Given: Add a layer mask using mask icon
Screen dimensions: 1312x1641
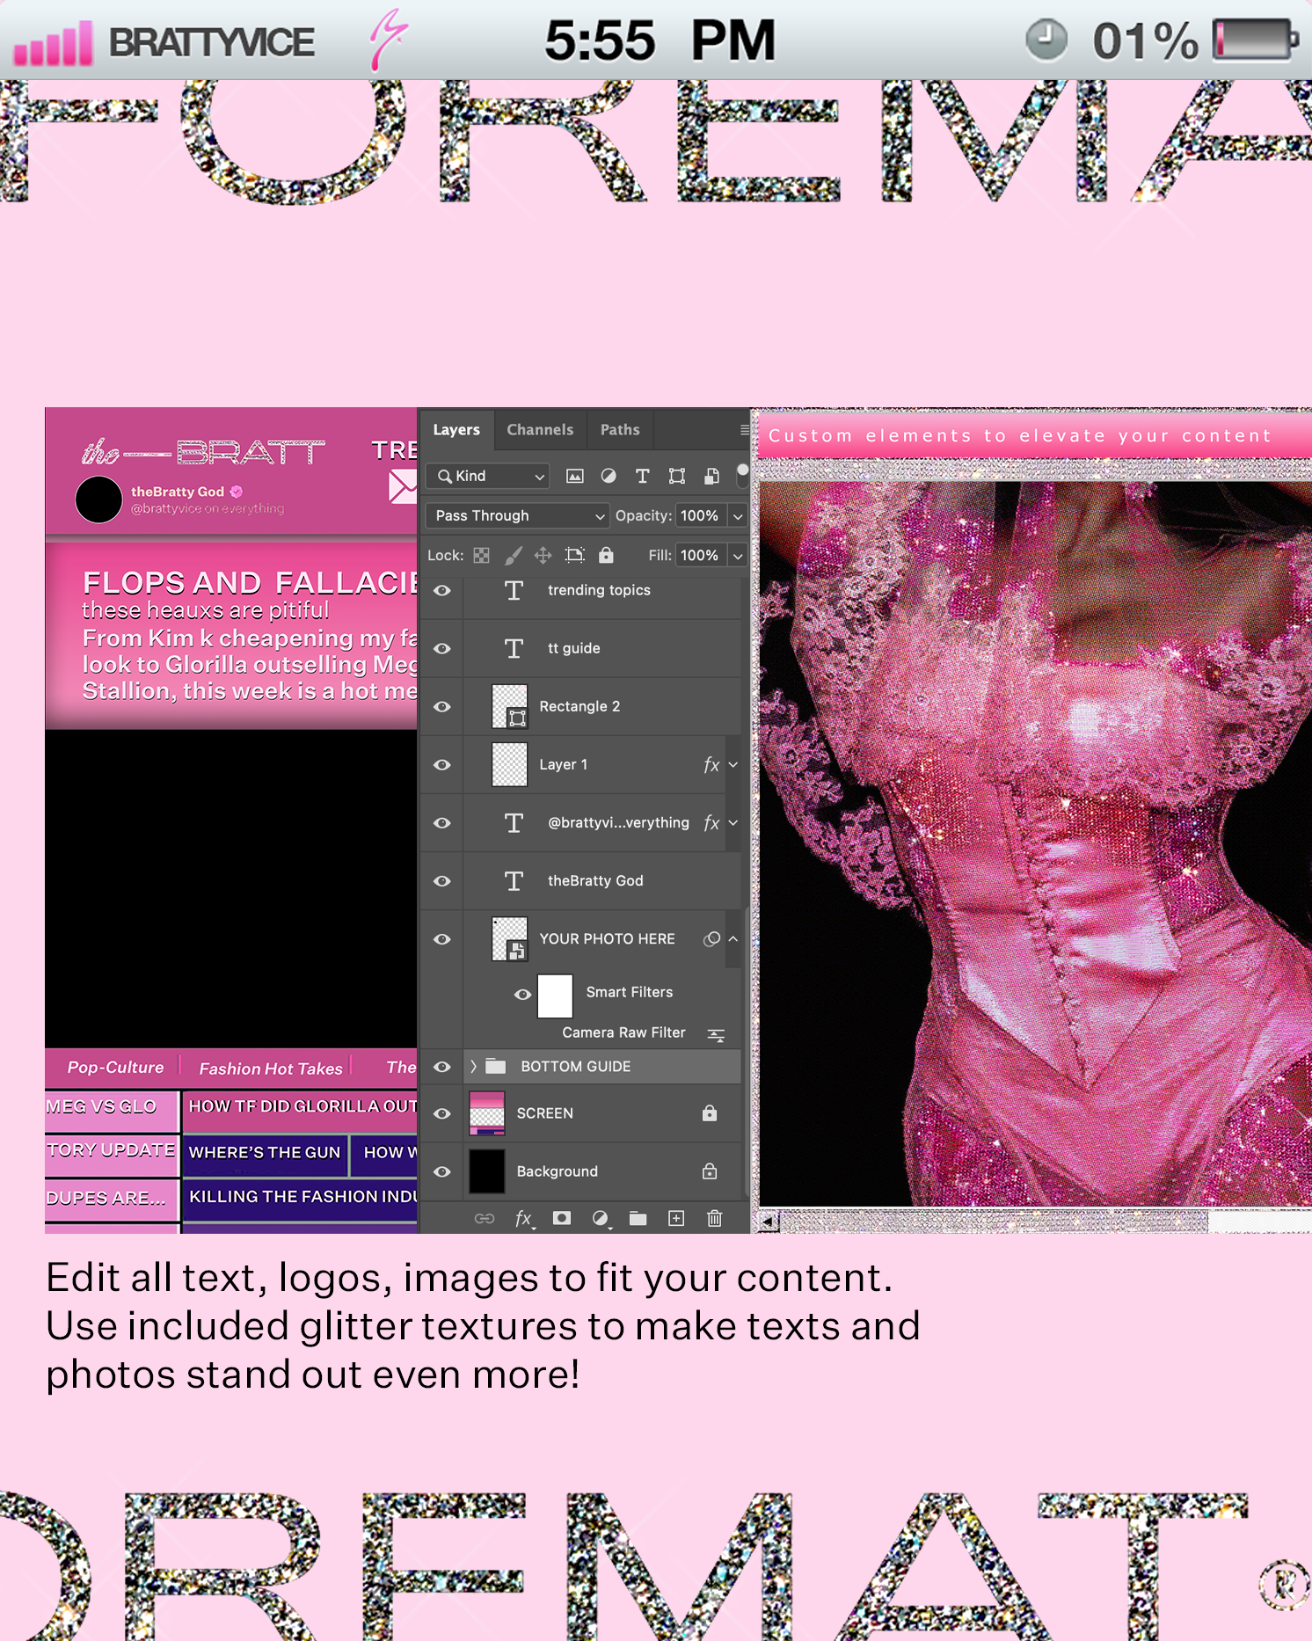Looking at the screenshot, I should pos(561,1218).
